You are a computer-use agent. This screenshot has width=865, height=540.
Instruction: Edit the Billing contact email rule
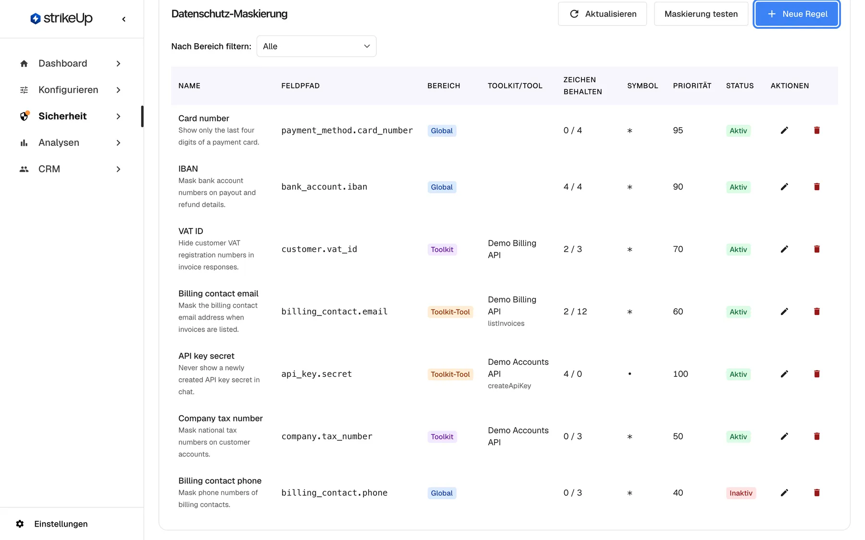tap(784, 312)
